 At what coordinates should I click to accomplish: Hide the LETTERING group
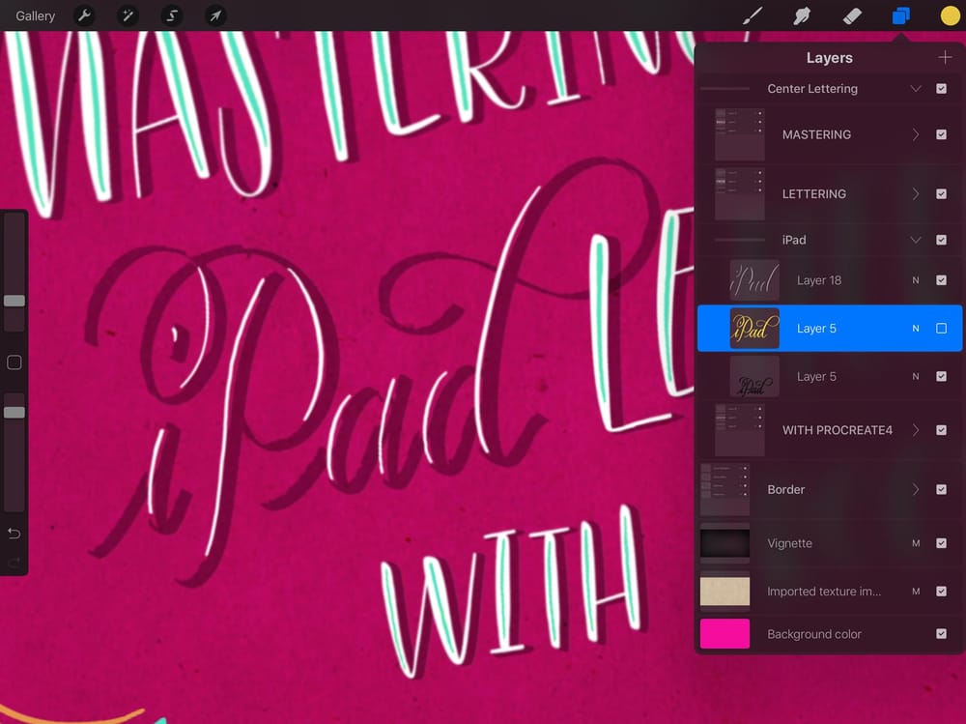(941, 193)
